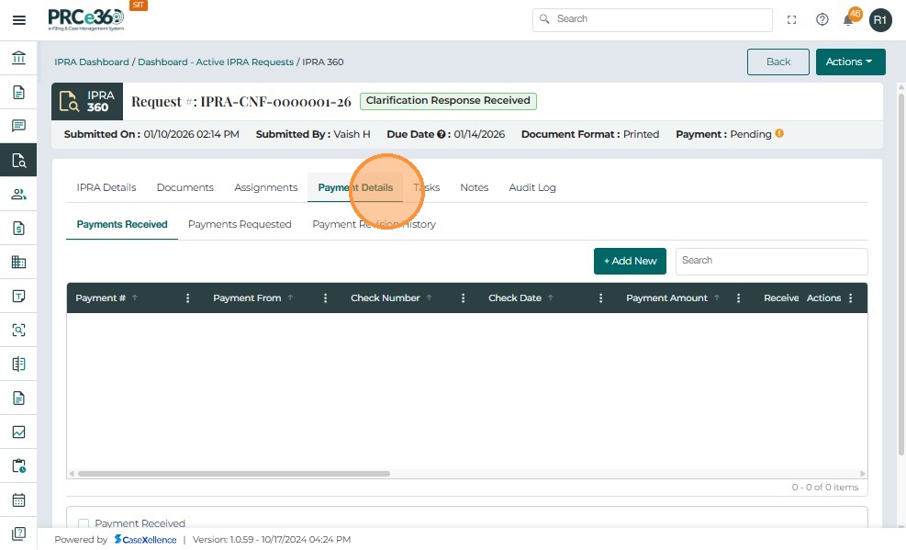The height and width of the screenshot is (550, 906).
Task: Open the hamburger navigation menu
Action: 19,20
